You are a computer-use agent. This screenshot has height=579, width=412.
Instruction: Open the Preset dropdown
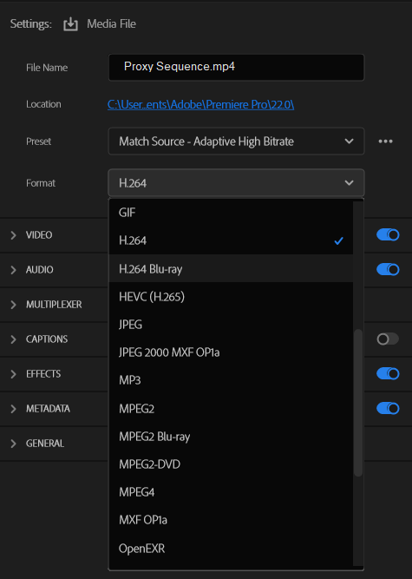236,141
